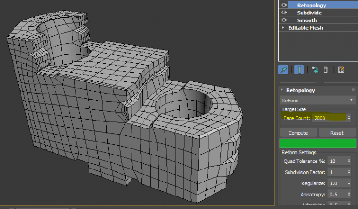Click the Quad Tolerance % field

[x=337, y=161]
